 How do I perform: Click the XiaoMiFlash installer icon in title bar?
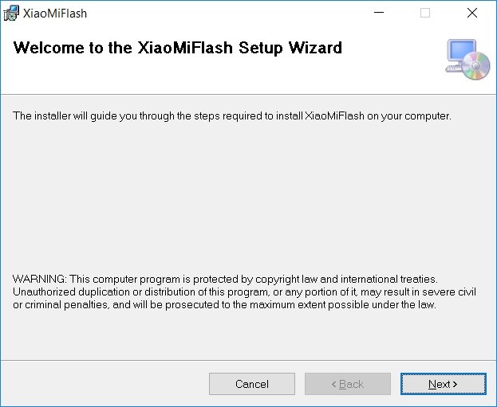(x=11, y=13)
